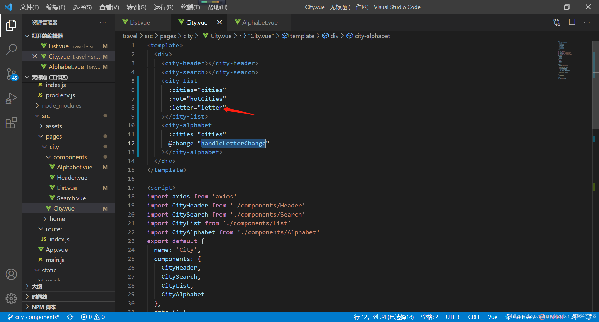The height and width of the screenshot is (322, 599).
Task: Collapse the src folder
Action: tap(69, 116)
